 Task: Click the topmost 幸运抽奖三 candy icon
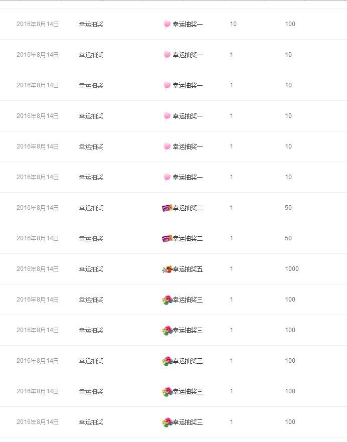(x=167, y=300)
